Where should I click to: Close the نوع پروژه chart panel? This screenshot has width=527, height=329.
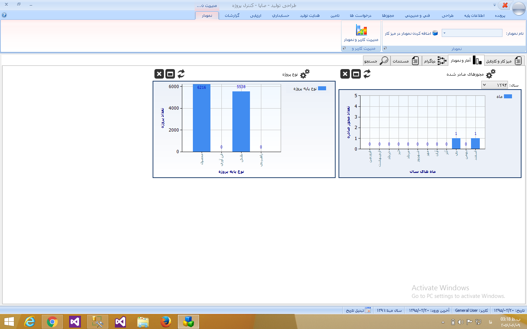tap(159, 74)
